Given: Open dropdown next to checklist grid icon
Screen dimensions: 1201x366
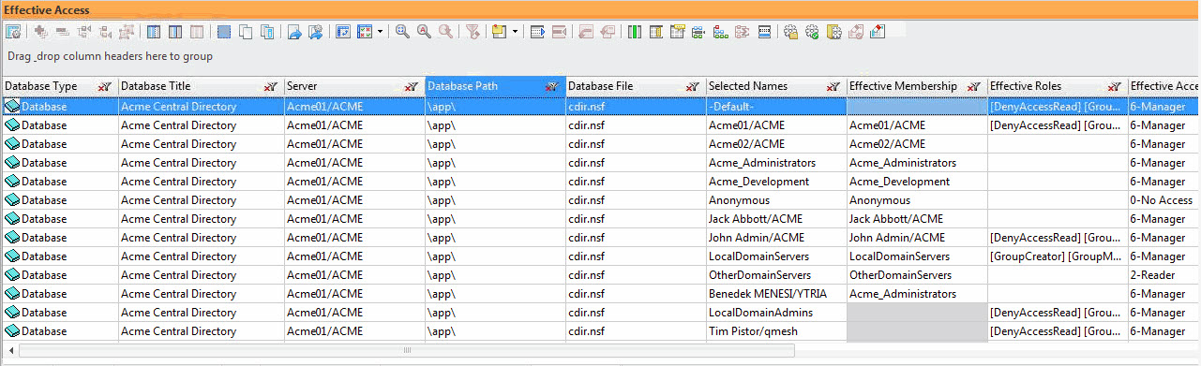Looking at the screenshot, I should (381, 32).
